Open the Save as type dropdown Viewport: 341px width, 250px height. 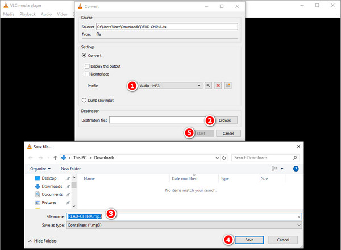[x=184, y=225]
